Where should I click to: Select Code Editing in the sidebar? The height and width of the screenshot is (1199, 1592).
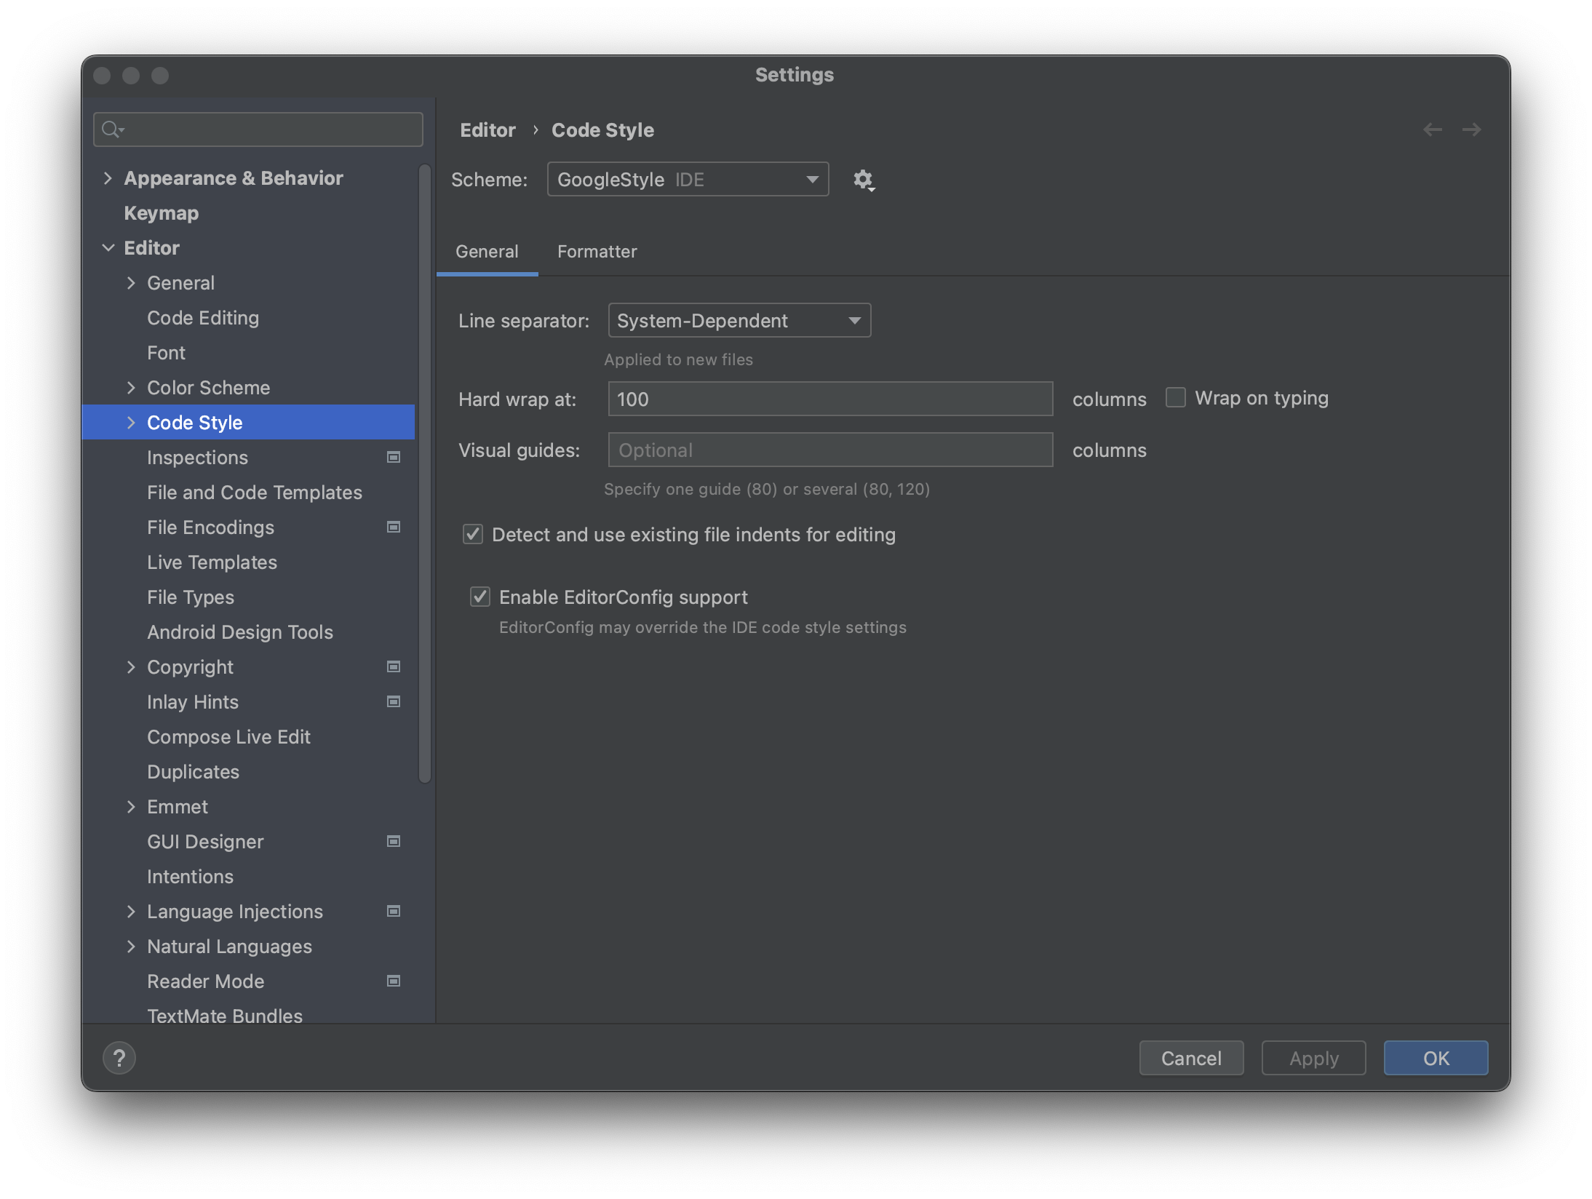[x=203, y=317]
